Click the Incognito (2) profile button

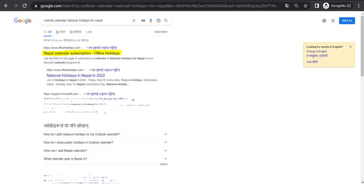[337, 6]
